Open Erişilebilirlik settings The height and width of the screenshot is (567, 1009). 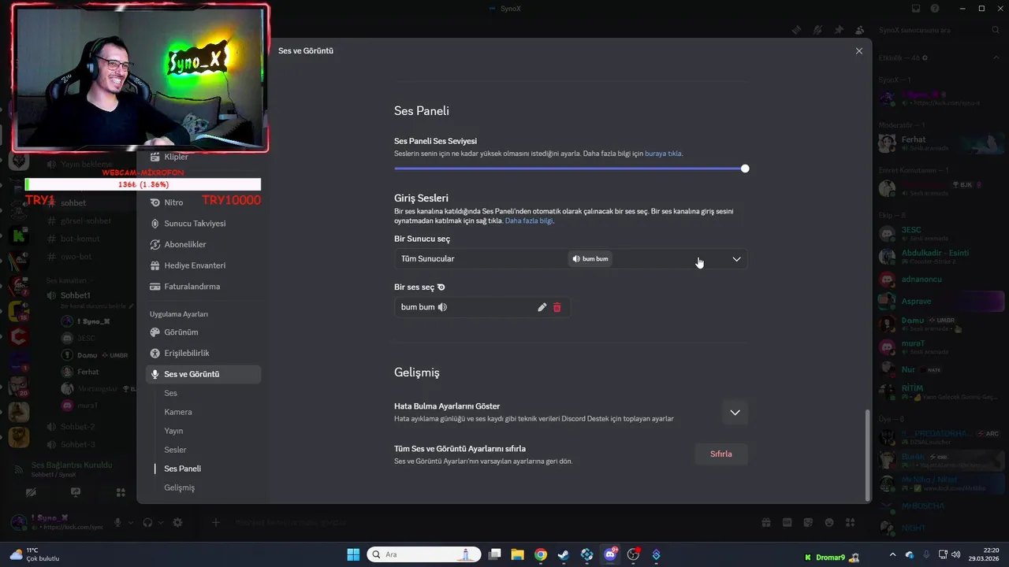click(x=203, y=354)
